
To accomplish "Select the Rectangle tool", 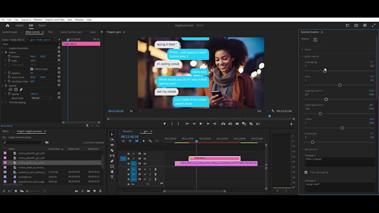I will [112, 166].
